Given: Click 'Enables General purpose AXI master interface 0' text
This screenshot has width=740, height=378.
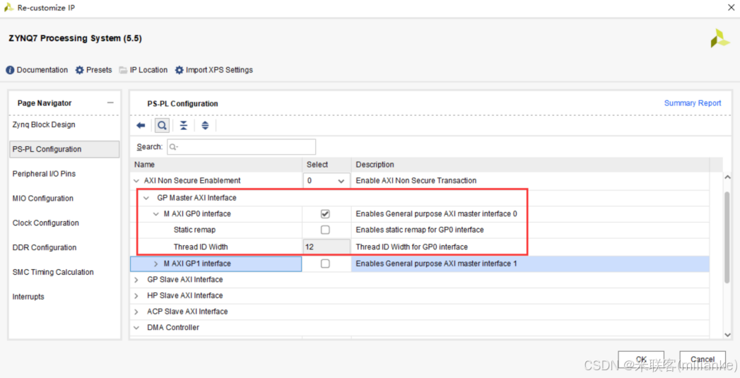Looking at the screenshot, I should click(x=437, y=214).
